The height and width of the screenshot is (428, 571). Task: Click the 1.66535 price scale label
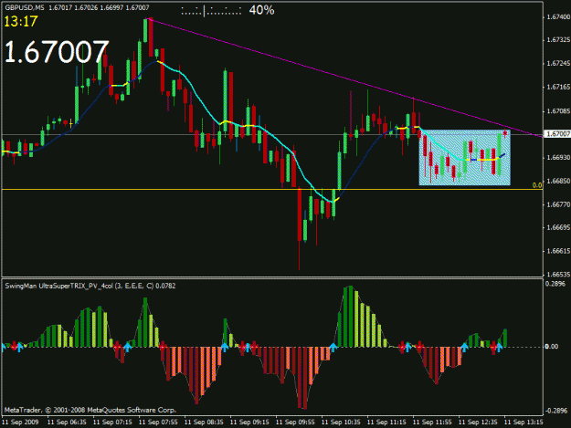click(558, 274)
